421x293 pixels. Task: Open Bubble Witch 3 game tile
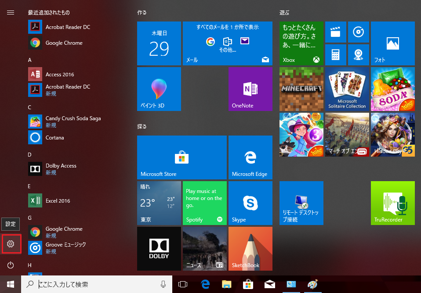pos(301,135)
